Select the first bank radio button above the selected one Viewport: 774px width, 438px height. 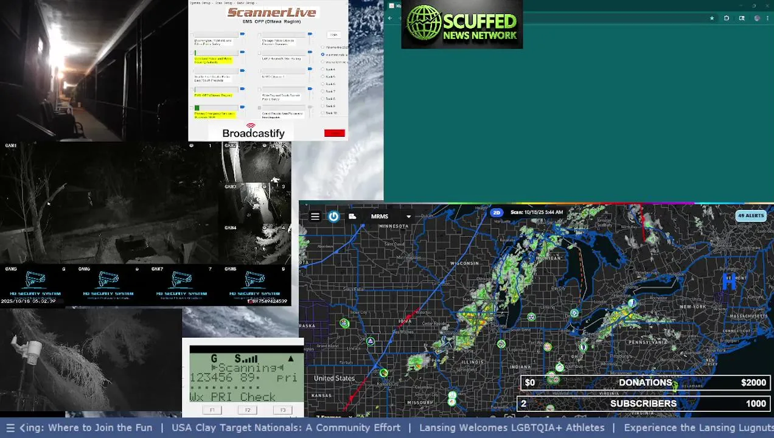(x=322, y=47)
